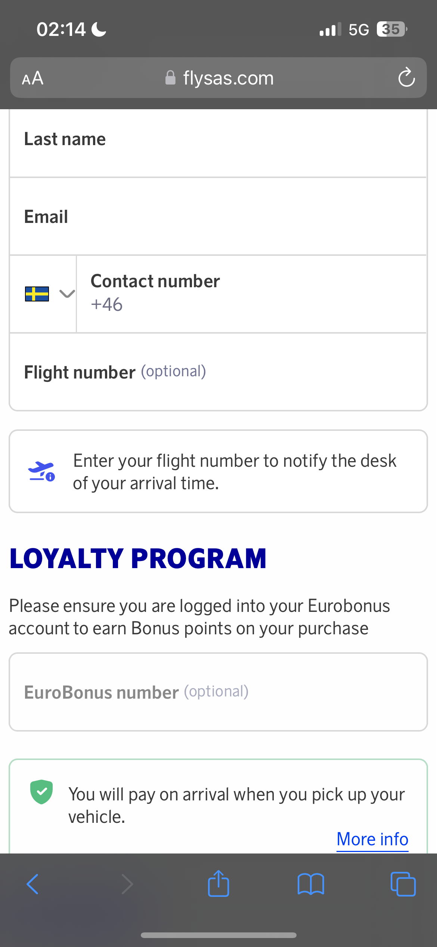Open the bookmarks book icon
This screenshot has width=437, height=947.
pyautogui.click(x=311, y=884)
